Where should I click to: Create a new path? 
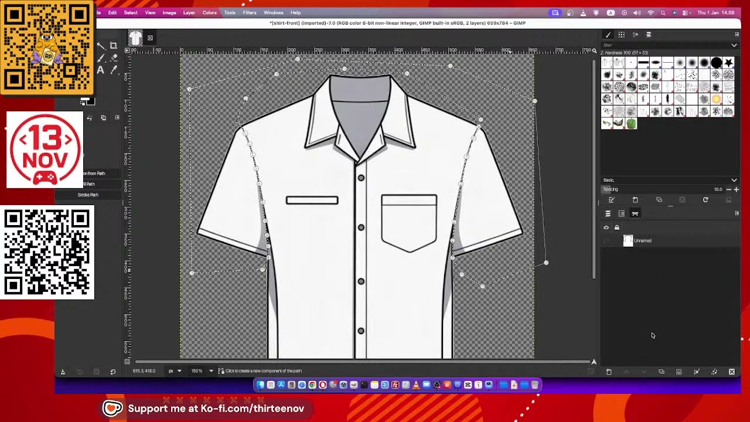pyautogui.click(x=608, y=372)
